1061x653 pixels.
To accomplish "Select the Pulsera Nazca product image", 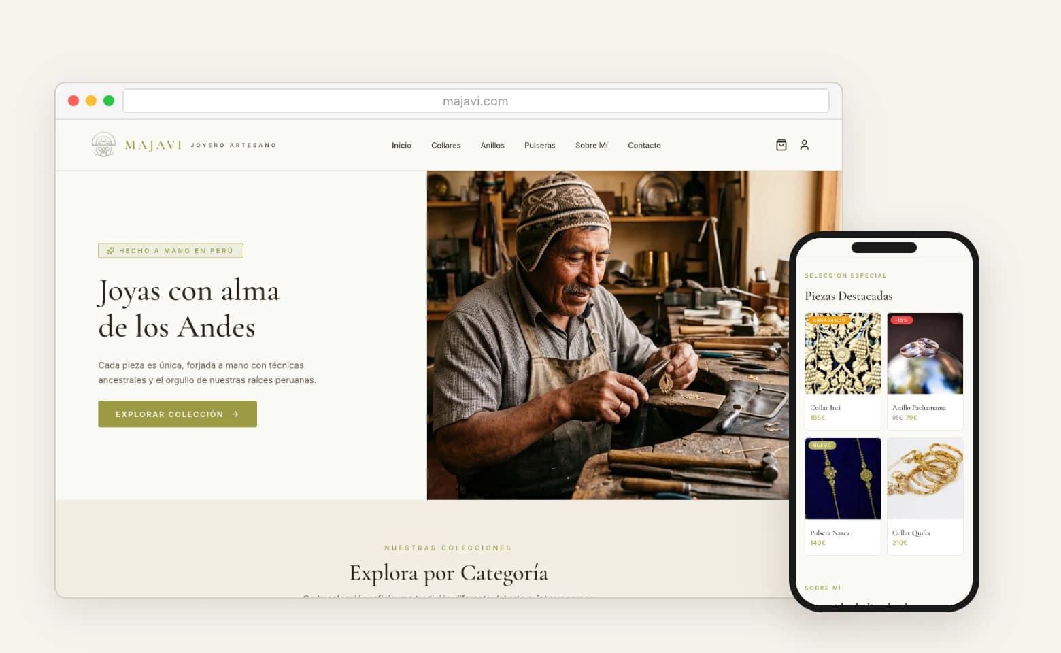I will (843, 478).
